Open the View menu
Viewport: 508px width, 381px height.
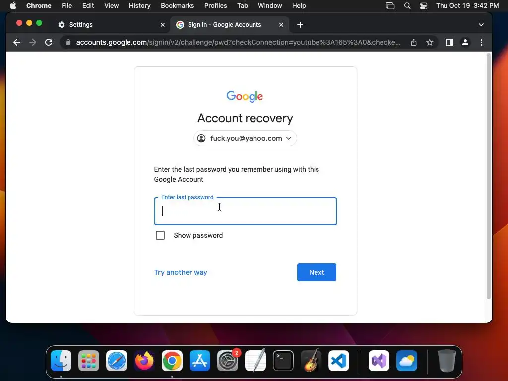pyautogui.click(x=112, y=6)
